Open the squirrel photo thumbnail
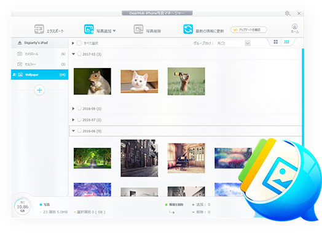Viewport: 322px width, 233px height. (x=92, y=82)
